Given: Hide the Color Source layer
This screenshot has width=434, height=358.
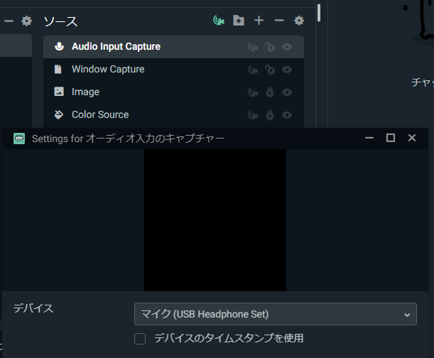Looking at the screenshot, I should point(287,115).
